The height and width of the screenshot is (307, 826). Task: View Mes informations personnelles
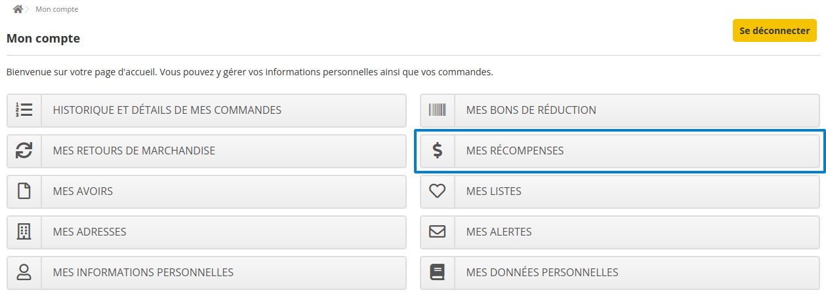207,272
